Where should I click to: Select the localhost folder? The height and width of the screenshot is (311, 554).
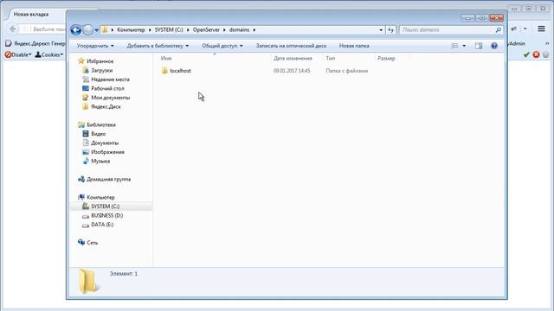tap(180, 71)
